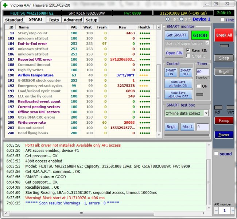Click the SMART ON control button
The width and height of the screenshot is (237, 219).
click(171, 72)
